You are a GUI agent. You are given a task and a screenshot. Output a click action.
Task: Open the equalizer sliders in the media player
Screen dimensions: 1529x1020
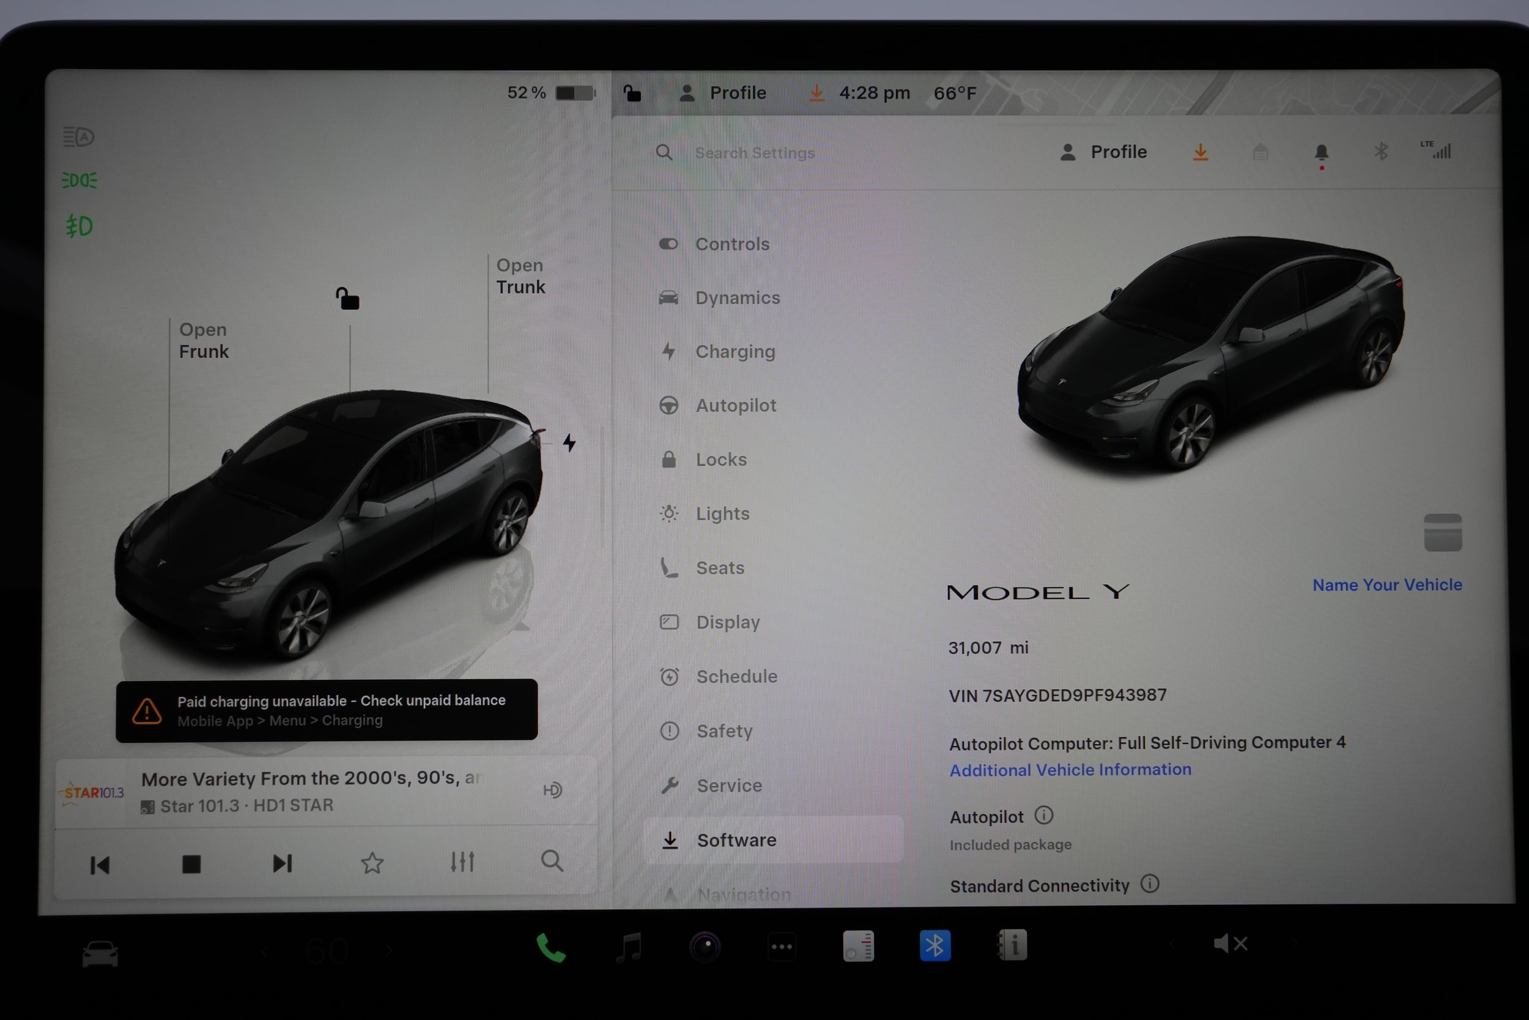coord(463,862)
